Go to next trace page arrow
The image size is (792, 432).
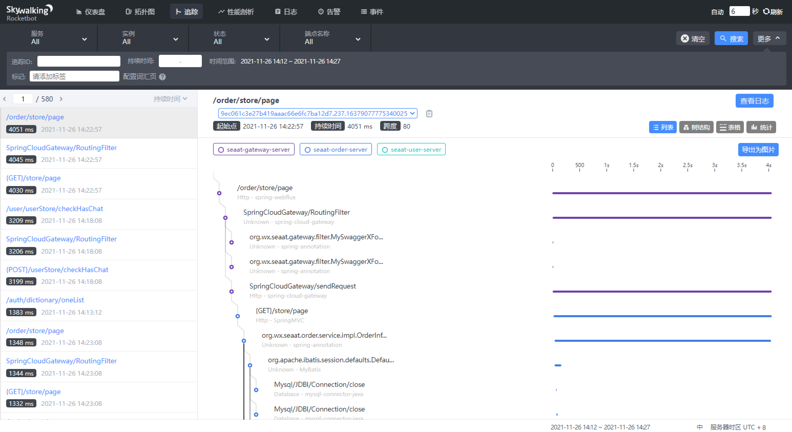click(61, 99)
